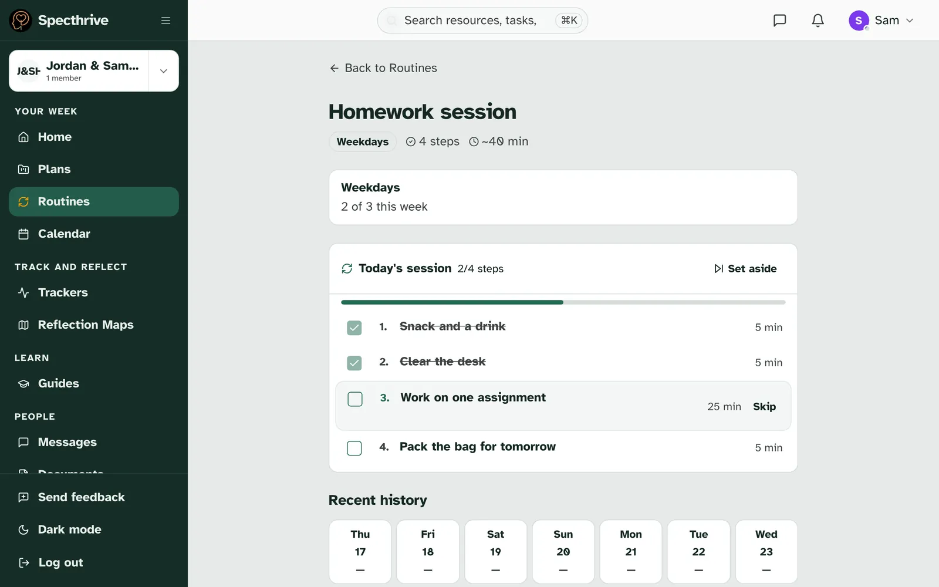
Task: Click the Calendar icon in sidebar
Action: 23,234
